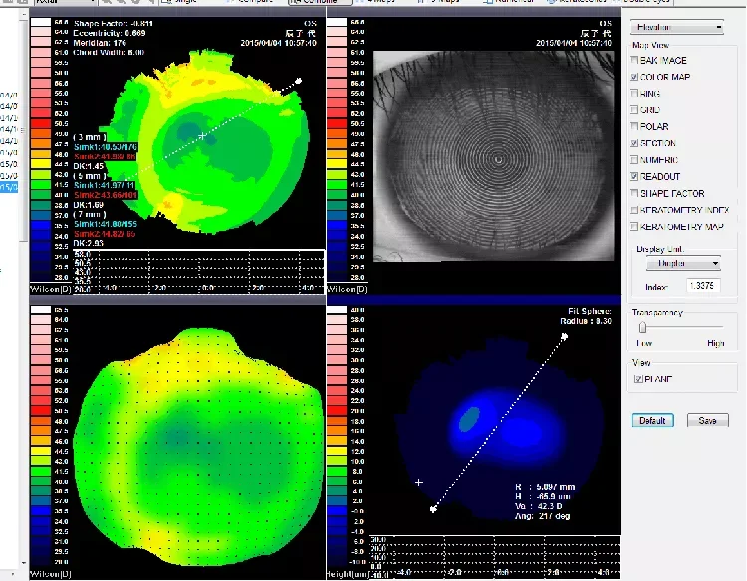Screen dimensions: 747x581
Task: Toggle the READOUT checkbox off
Action: 636,176
